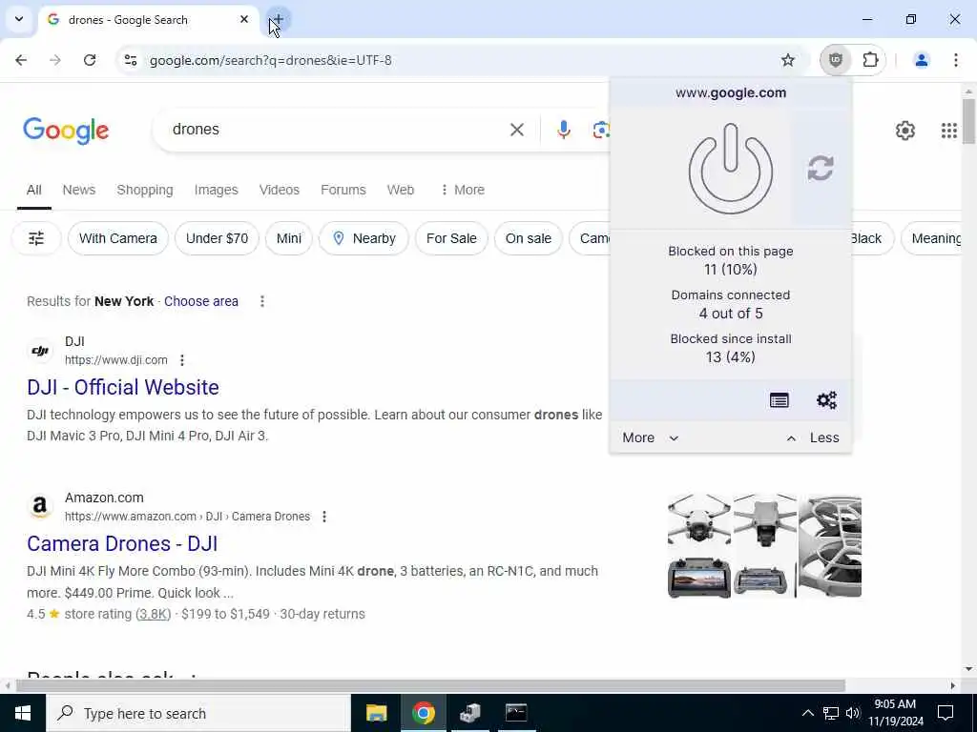Open the uBlock logger icon
This screenshot has height=732, width=977.
coord(779,400)
